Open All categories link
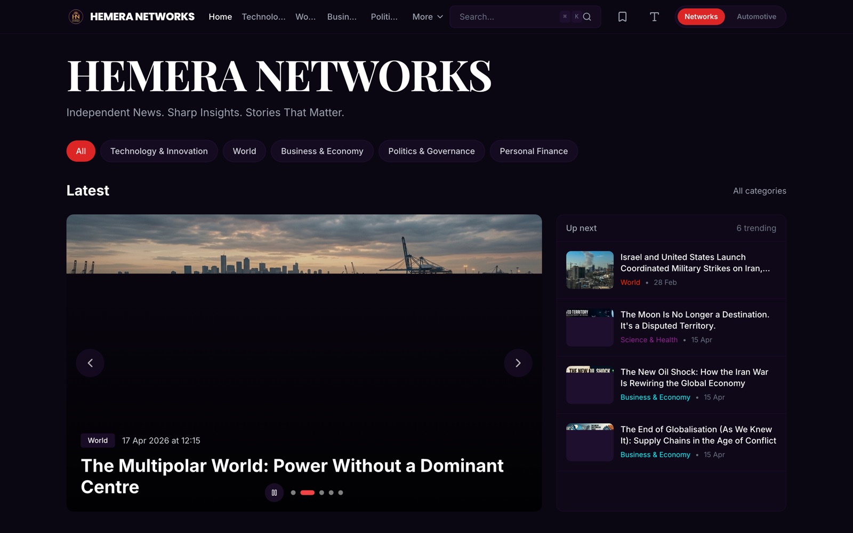The width and height of the screenshot is (853, 533). [759, 191]
